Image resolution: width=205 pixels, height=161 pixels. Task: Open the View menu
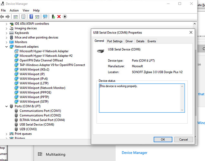(x=26, y=10)
